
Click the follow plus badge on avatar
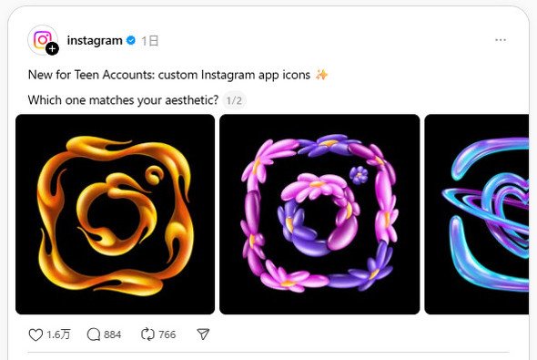[x=52, y=48]
